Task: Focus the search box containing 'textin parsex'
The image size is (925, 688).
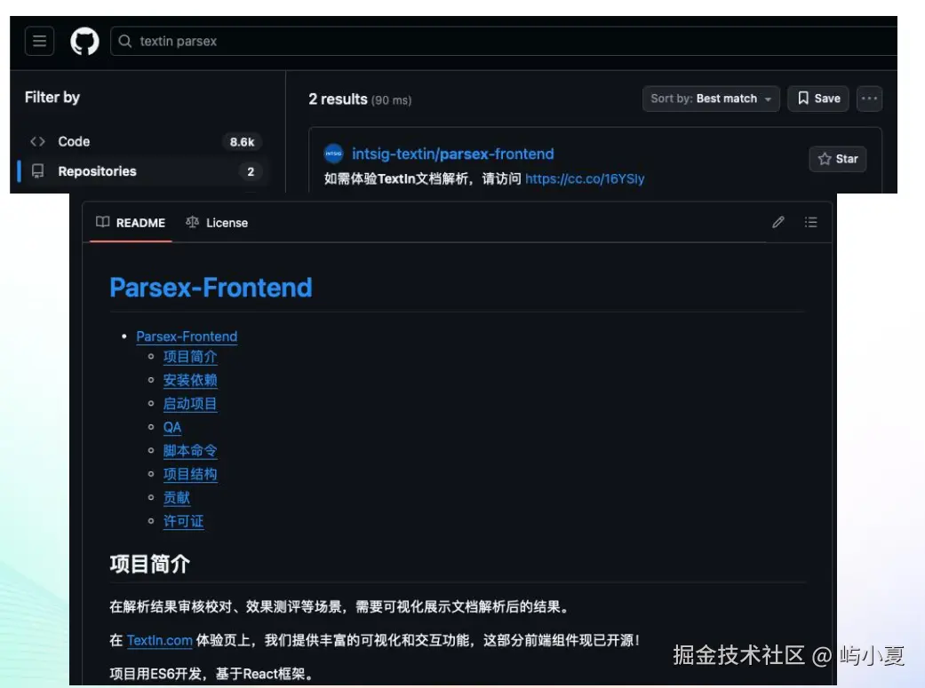Action: click(505, 41)
